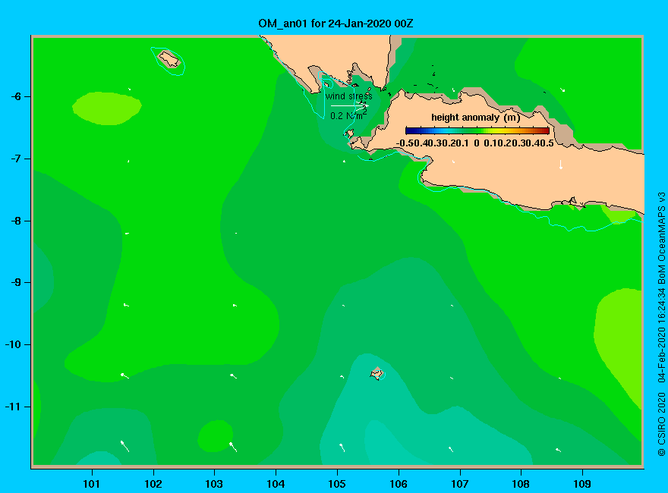This screenshot has width=668, height=493.
Task: Click the title 'OM_an01 for 24-Jan-2020 00Z'
Action: (x=336, y=24)
